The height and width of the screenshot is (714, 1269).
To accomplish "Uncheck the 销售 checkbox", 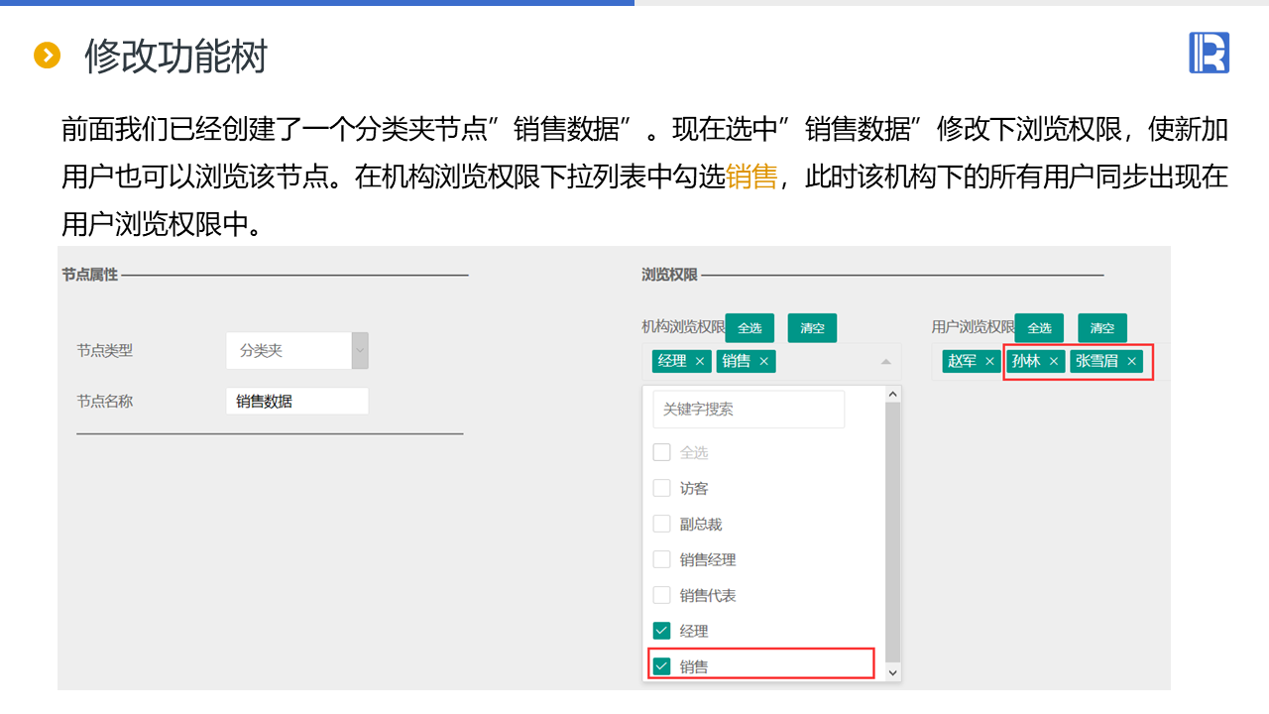I will tap(661, 666).
